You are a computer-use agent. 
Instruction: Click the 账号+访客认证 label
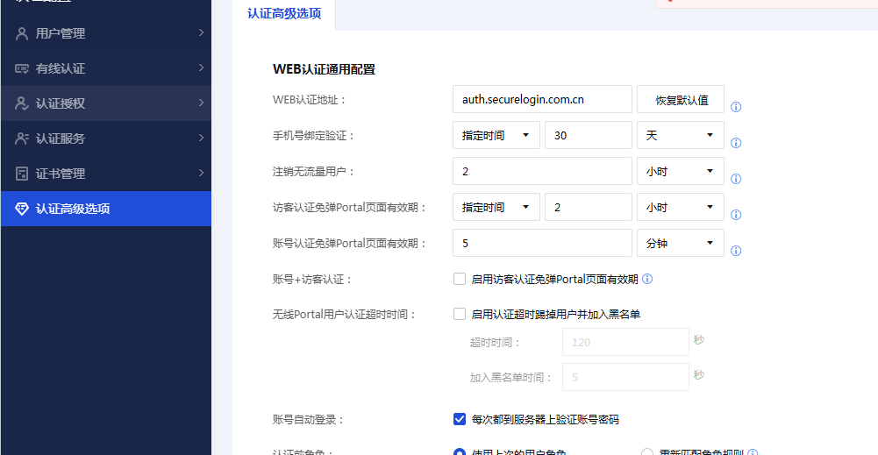click(312, 280)
